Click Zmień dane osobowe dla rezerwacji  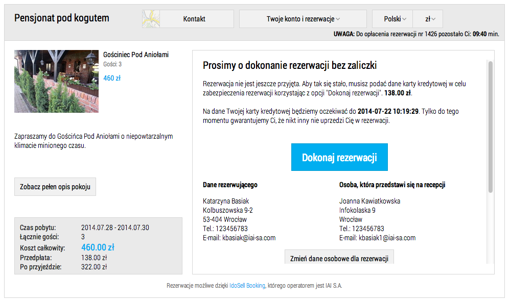(339, 258)
